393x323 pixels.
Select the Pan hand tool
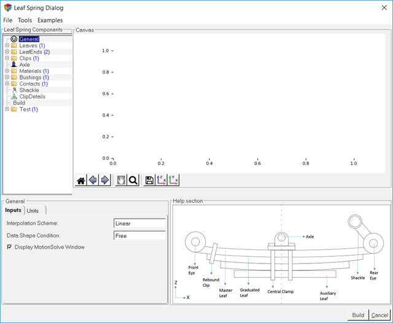[121, 180]
